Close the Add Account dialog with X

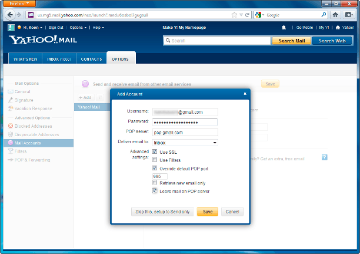click(x=245, y=94)
